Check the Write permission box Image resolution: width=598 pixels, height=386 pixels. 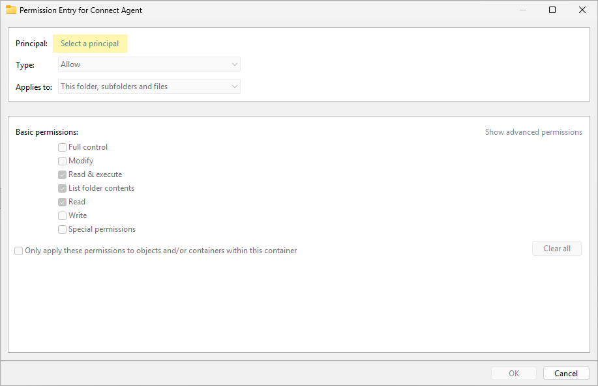(63, 215)
